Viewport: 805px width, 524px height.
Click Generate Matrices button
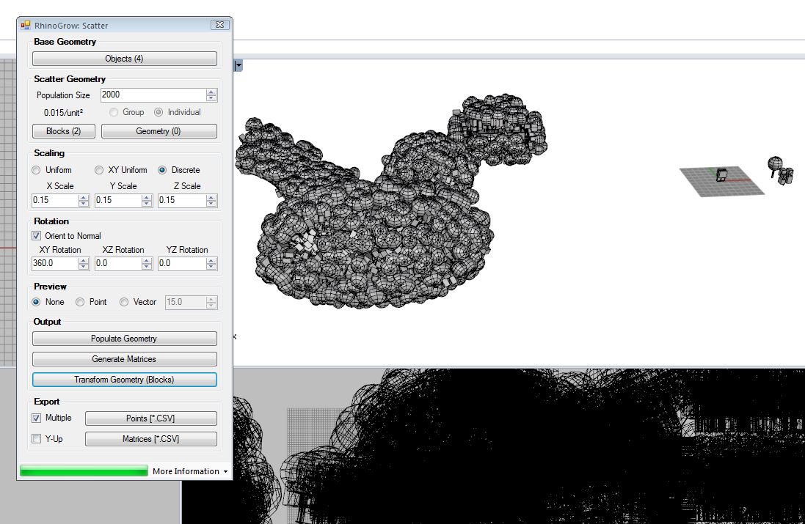pos(124,359)
